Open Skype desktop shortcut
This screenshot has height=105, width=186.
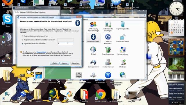click(7, 20)
